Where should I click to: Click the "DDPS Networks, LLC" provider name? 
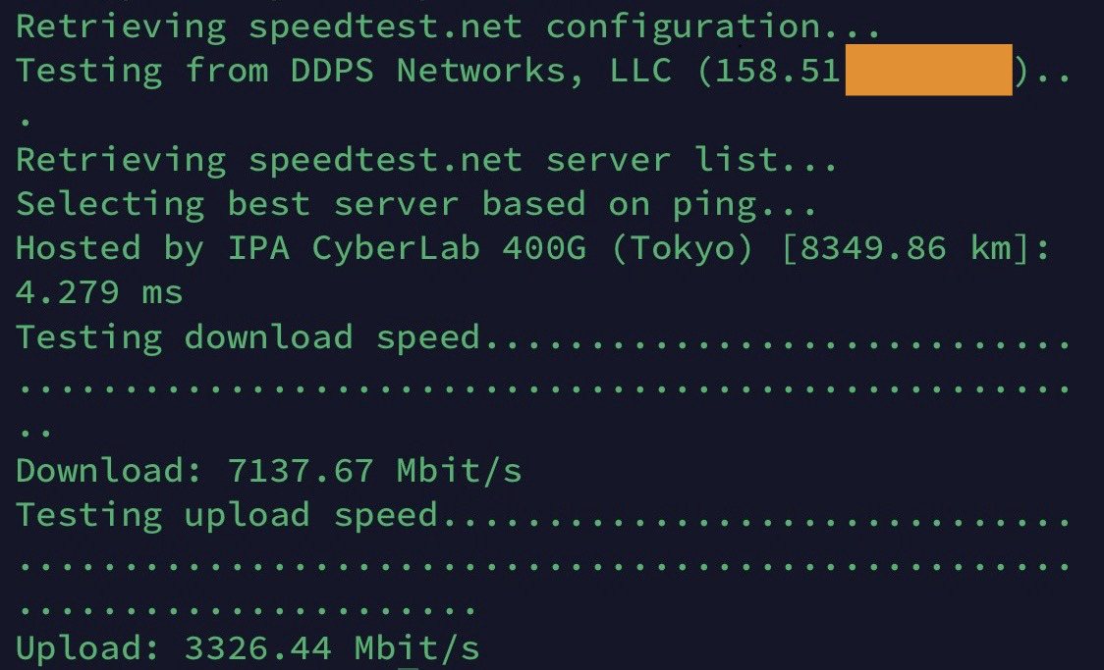tap(481, 71)
